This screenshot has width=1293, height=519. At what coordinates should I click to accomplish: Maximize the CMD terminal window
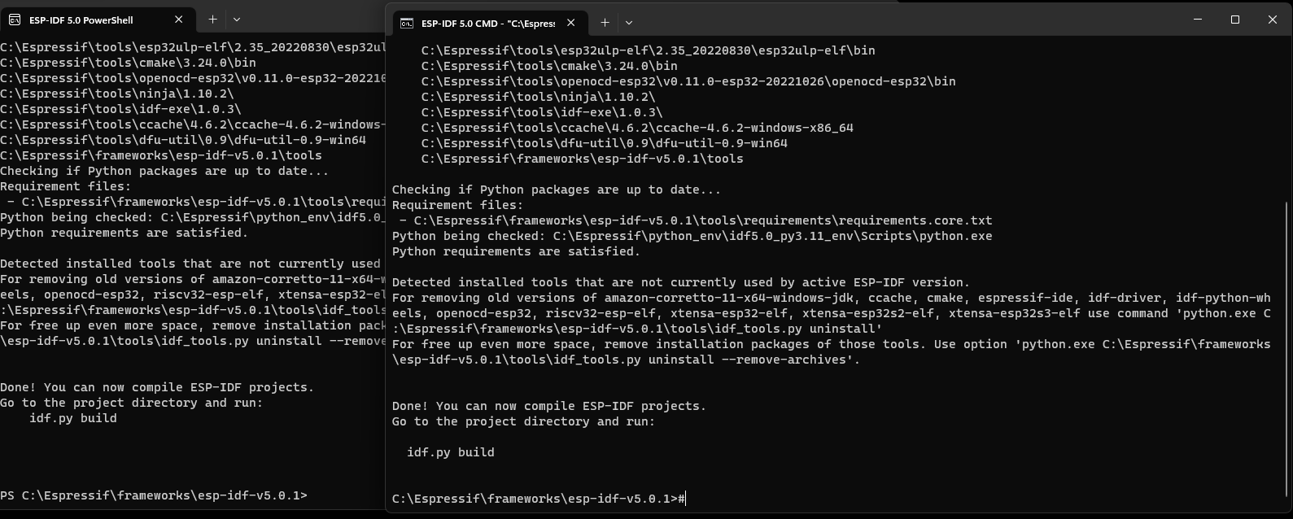pos(1235,20)
